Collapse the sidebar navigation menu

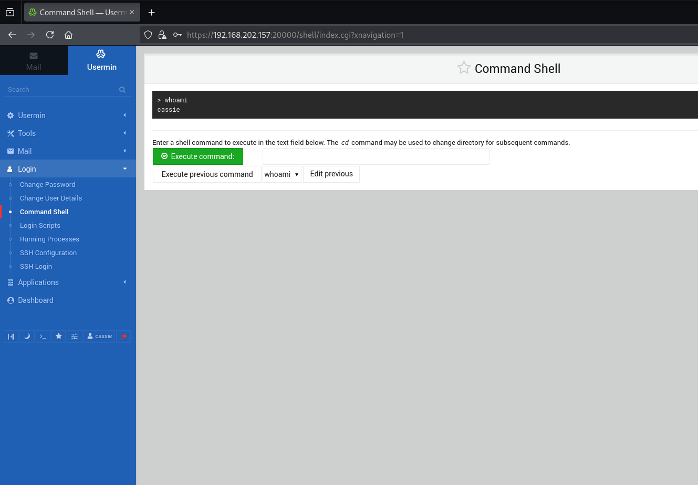[11, 336]
